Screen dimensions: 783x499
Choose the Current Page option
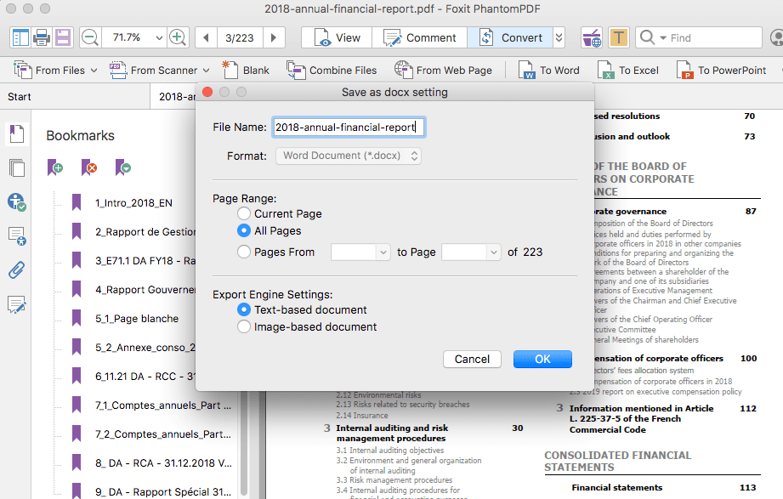tap(242, 213)
